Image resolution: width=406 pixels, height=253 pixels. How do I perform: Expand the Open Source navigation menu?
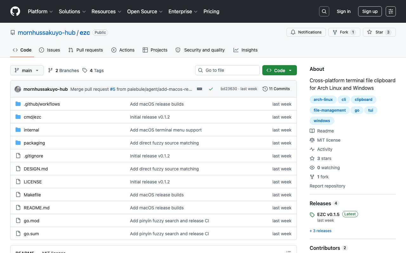tap(145, 11)
